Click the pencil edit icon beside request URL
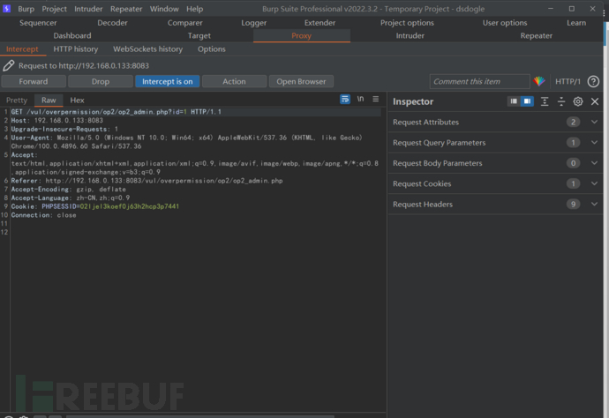The height and width of the screenshot is (418, 609). [9, 65]
